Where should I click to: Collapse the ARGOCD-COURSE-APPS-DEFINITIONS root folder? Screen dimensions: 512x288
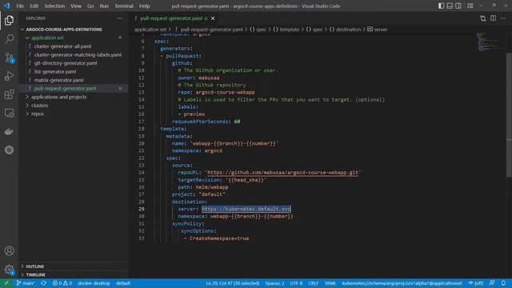(x=64, y=30)
